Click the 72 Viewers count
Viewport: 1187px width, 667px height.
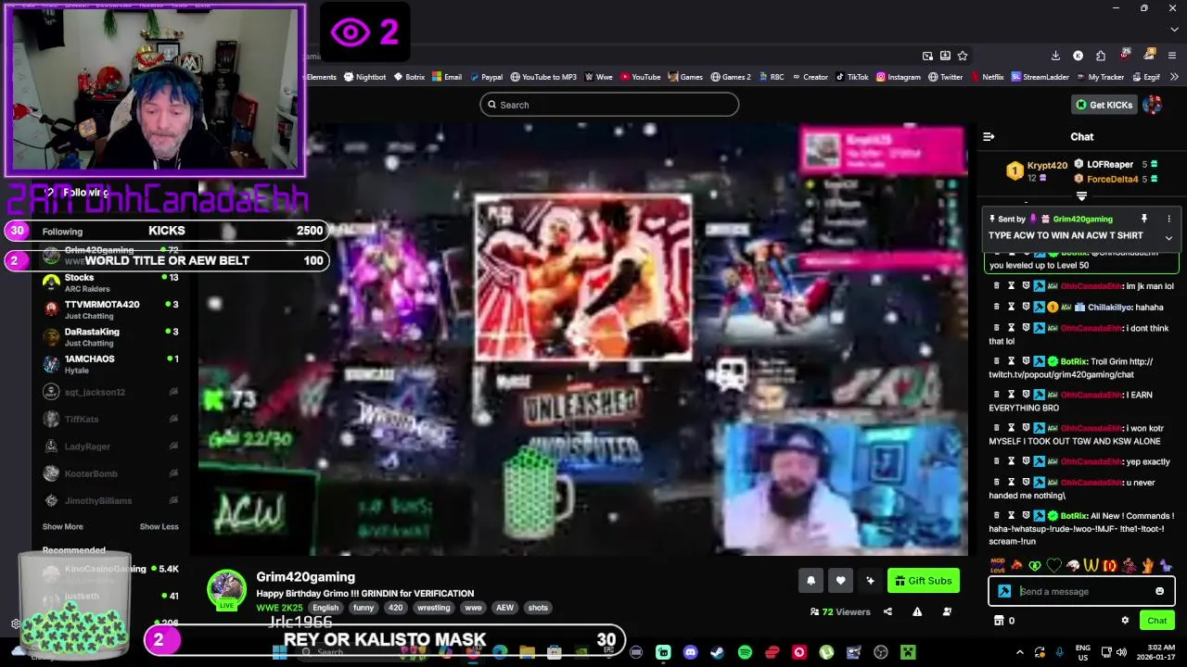pyautogui.click(x=840, y=611)
